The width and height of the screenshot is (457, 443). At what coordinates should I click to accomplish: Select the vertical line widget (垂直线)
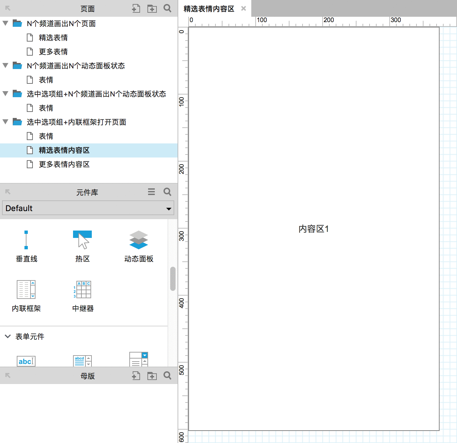coord(26,246)
